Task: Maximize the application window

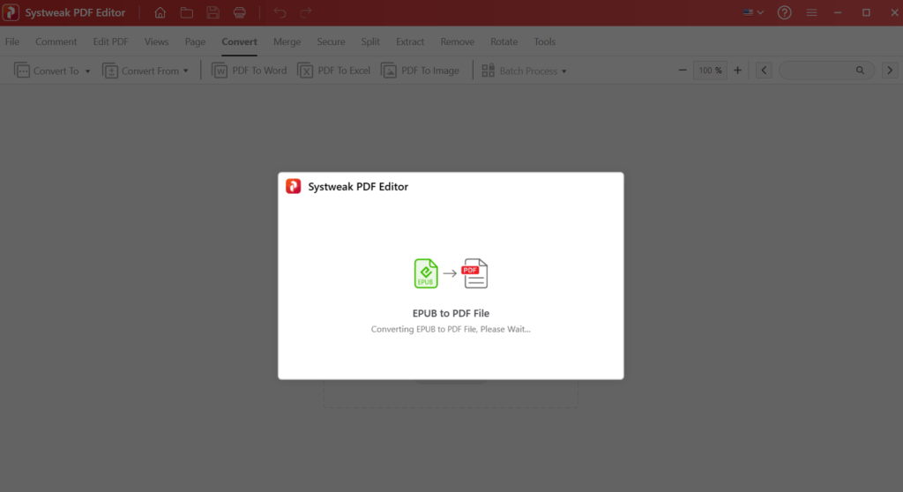Action: [x=866, y=12]
